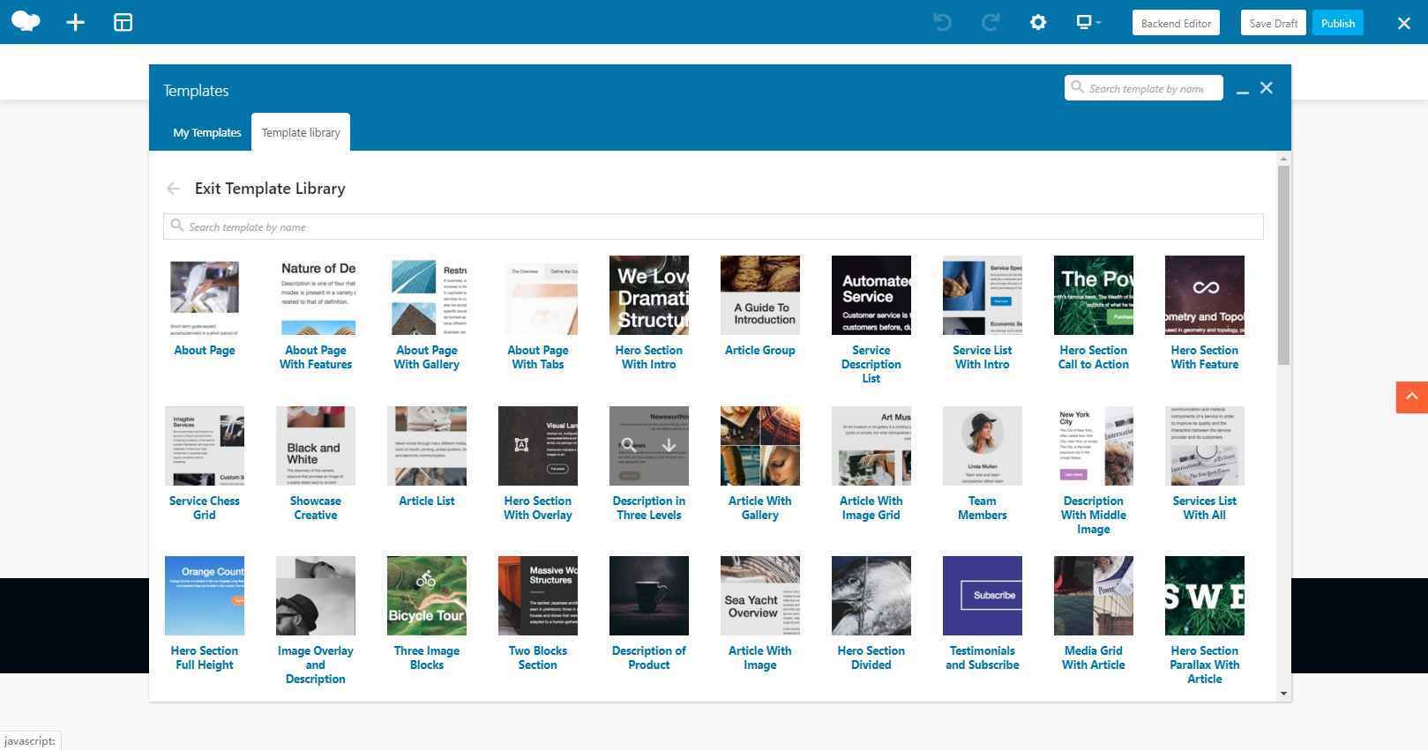Click the scroll-to-top orange arrow button

tap(1411, 397)
